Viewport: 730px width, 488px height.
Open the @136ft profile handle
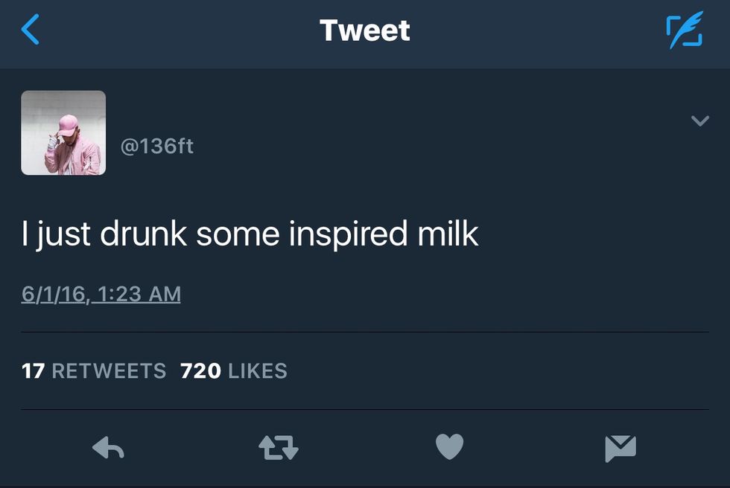click(x=157, y=146)
